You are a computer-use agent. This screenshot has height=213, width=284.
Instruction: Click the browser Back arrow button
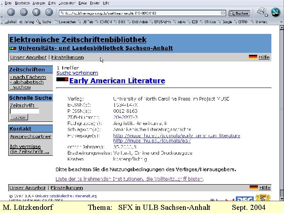pyautogui.click(x=11, y=12)
